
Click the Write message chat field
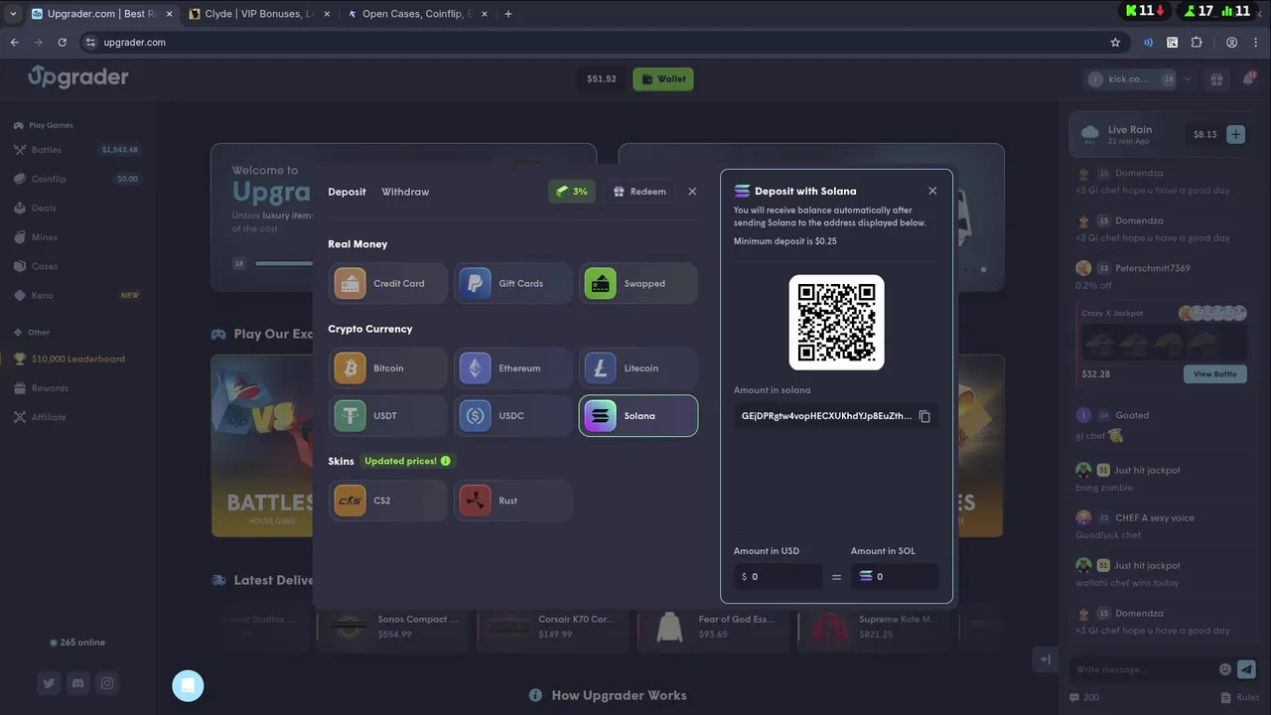pyautogui.click(x=1142, y=670)
